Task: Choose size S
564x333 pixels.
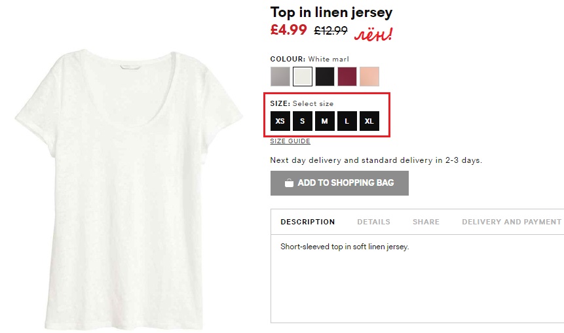Action: 303,121
